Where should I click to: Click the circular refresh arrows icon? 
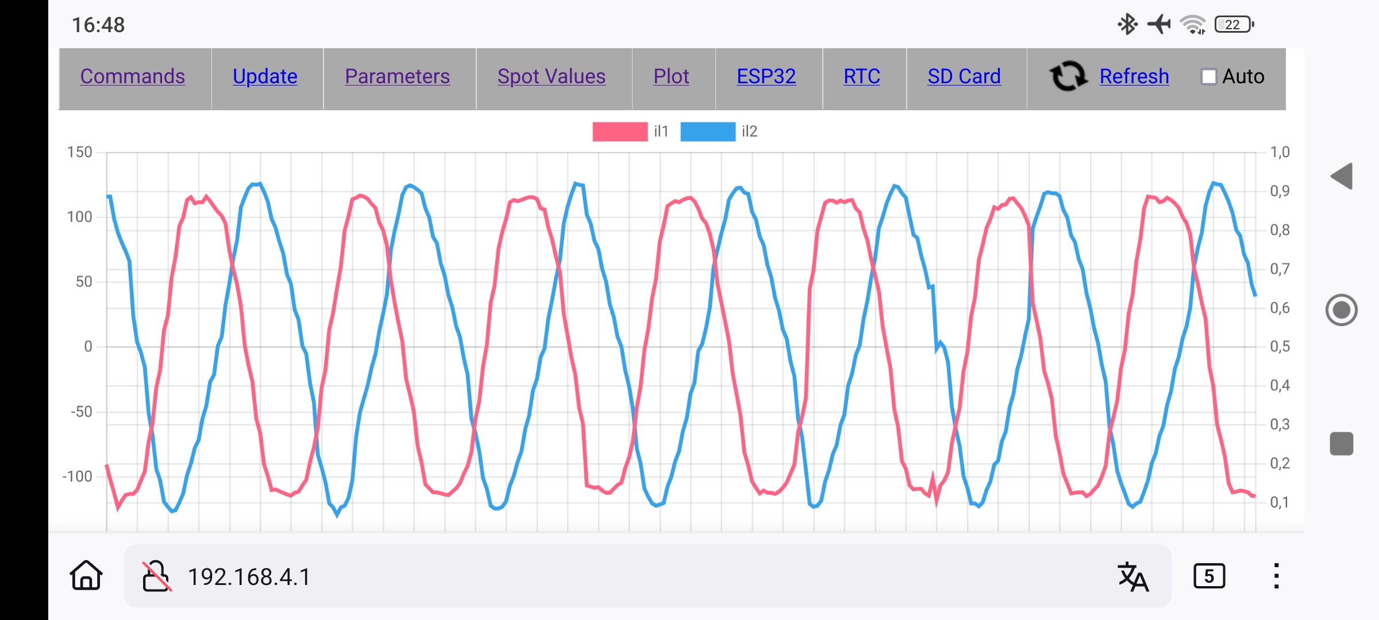pyautogui.click(x=1068, y=76)
